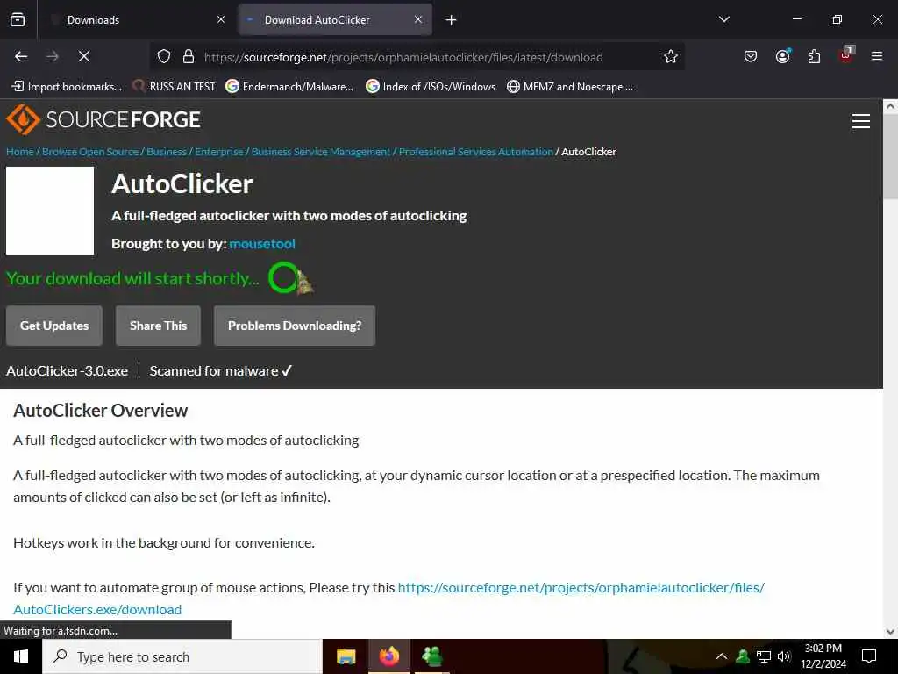Open the Extensions puzzle icon
Viewport: 898px width, 674px height.
coord(814,56)
